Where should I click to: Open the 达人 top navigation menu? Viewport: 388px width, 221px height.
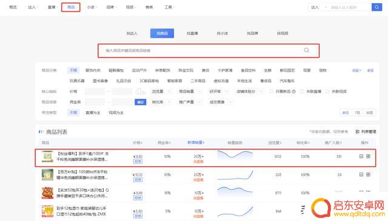point(33,7)
